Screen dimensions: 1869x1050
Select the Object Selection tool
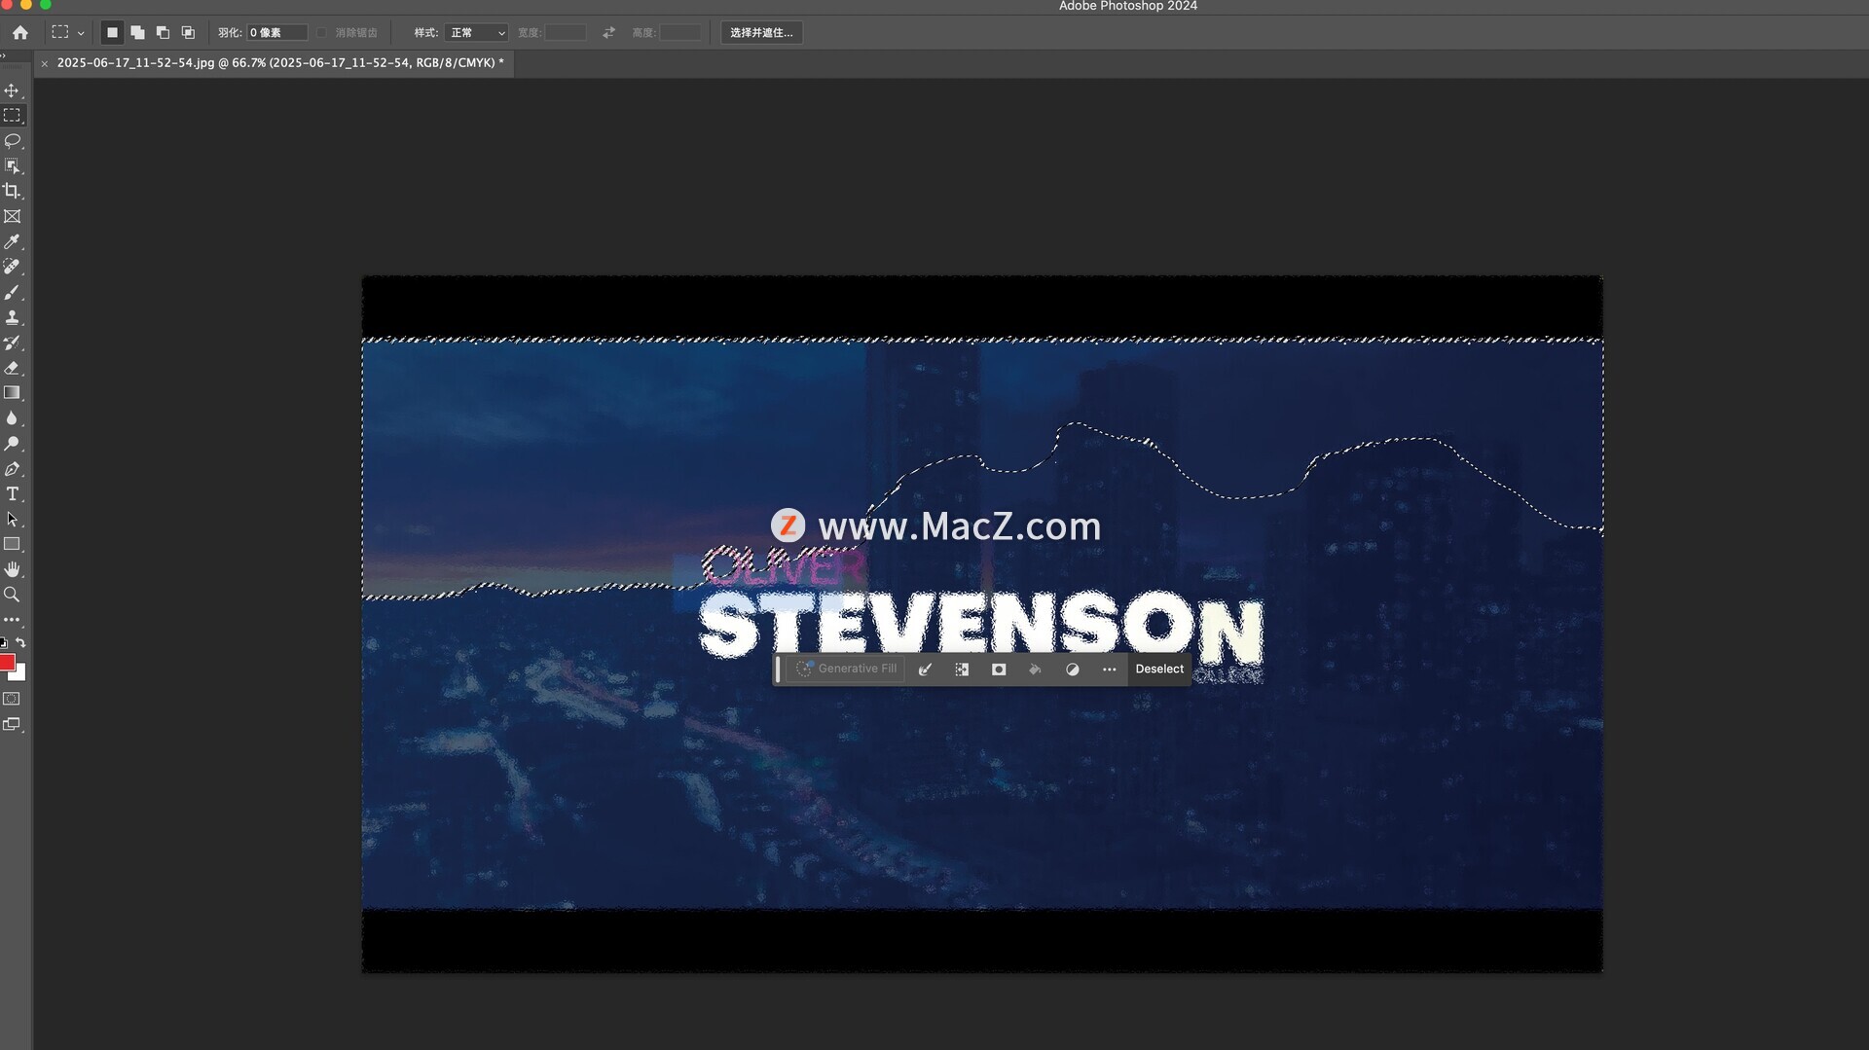pyautogui.click(x=12, y=166)
